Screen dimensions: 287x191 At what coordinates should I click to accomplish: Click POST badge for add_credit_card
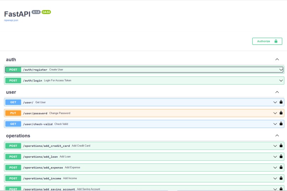pos(13,146)
